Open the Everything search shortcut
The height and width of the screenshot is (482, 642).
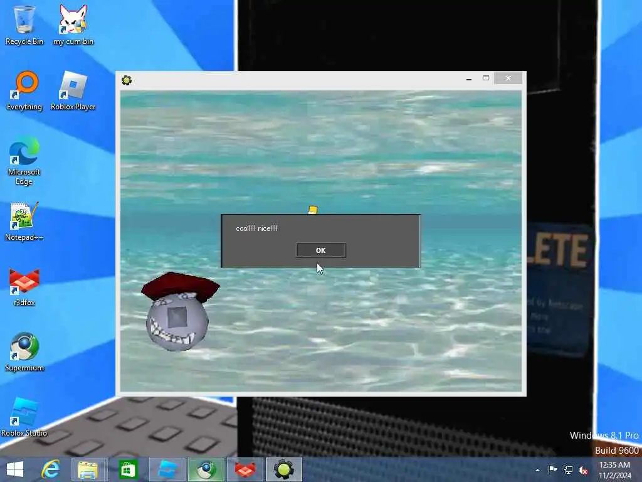24,91
